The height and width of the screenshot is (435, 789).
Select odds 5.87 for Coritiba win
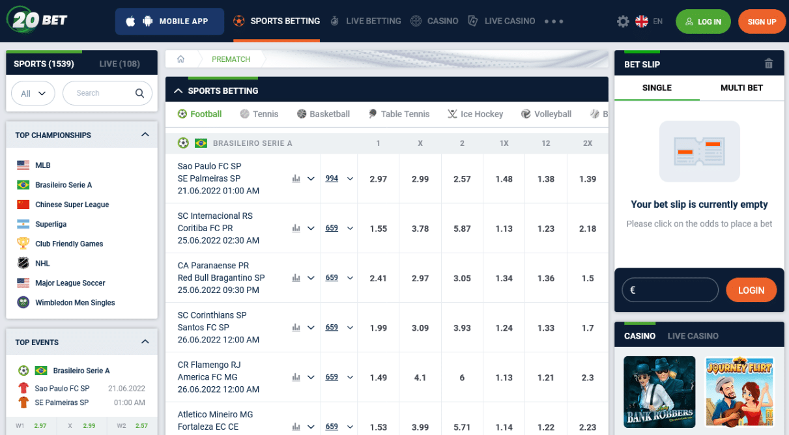[x=462, y=229]
